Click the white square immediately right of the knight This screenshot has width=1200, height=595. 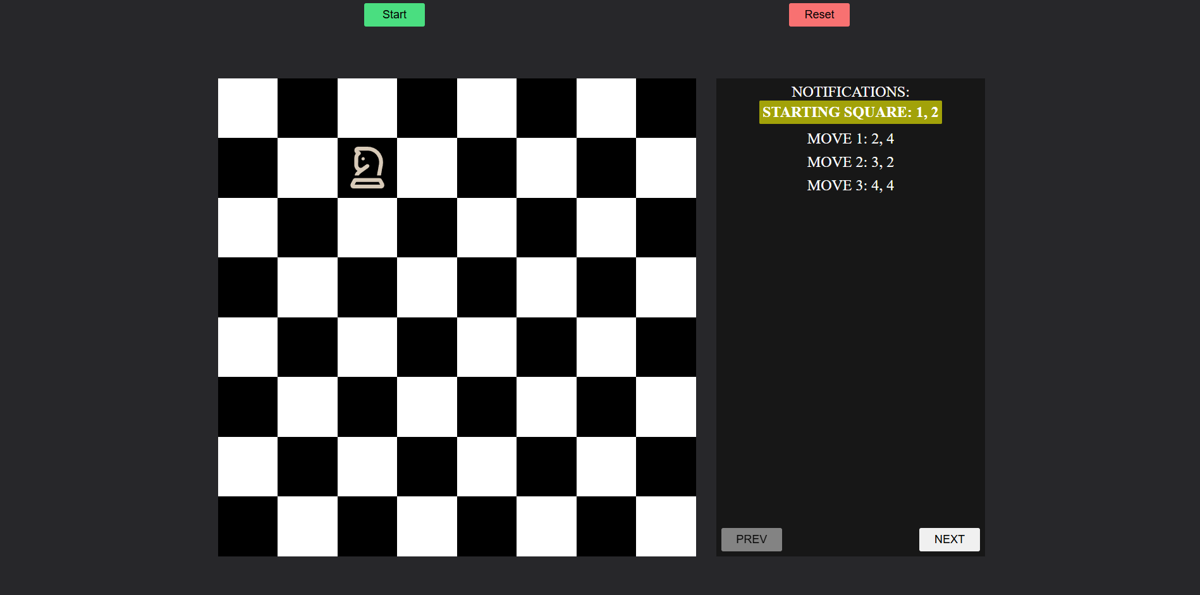click(x=427, y=168)
